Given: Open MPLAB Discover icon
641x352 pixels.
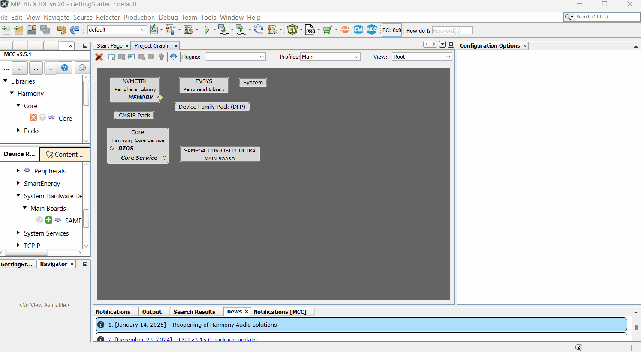Looking at the screenshot, I should (345, 30).
